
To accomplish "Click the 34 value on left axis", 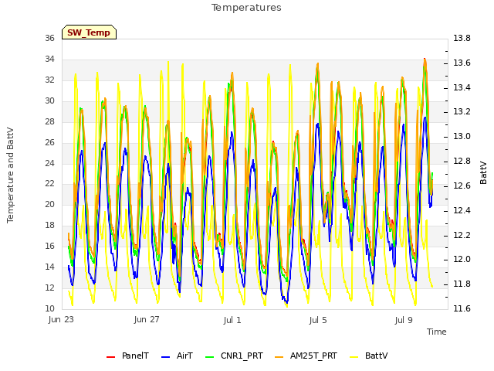I will pyautogui.click(x=49, y=59).
